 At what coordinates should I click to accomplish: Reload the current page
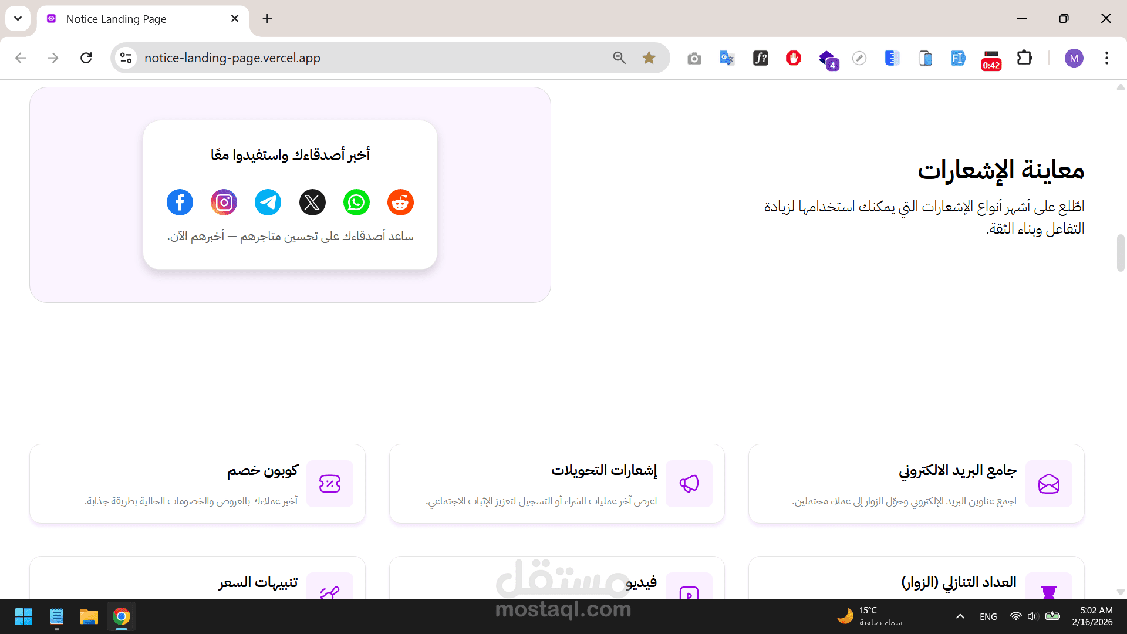click(86, 58)
